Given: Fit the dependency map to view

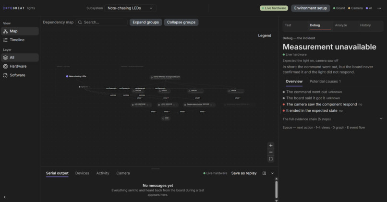Looking at the screenshot, I should click(x=271, y=159).
